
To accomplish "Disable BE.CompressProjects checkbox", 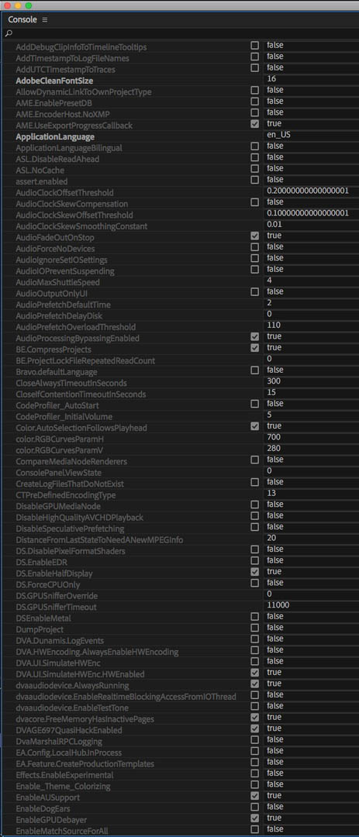I will pos(255,347).
